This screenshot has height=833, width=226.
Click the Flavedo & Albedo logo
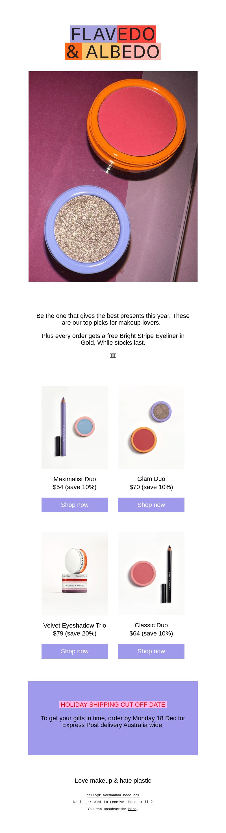coord(113,43)
